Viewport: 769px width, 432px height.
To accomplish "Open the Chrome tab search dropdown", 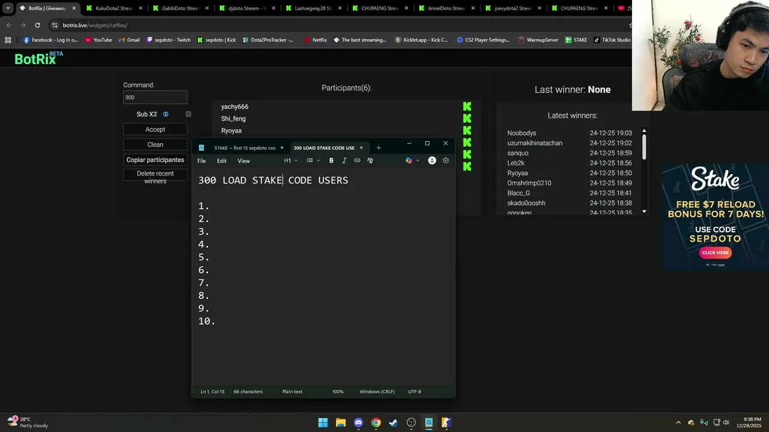I will pos(8,8).
